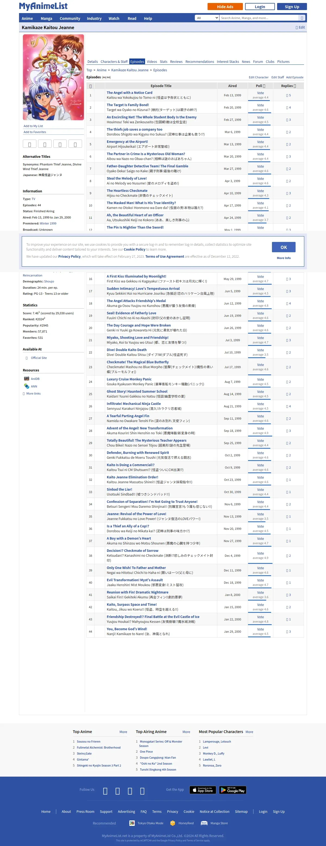Click last social icon after Follow Us
The image size is (326, 846).
[x=142, y=791]
